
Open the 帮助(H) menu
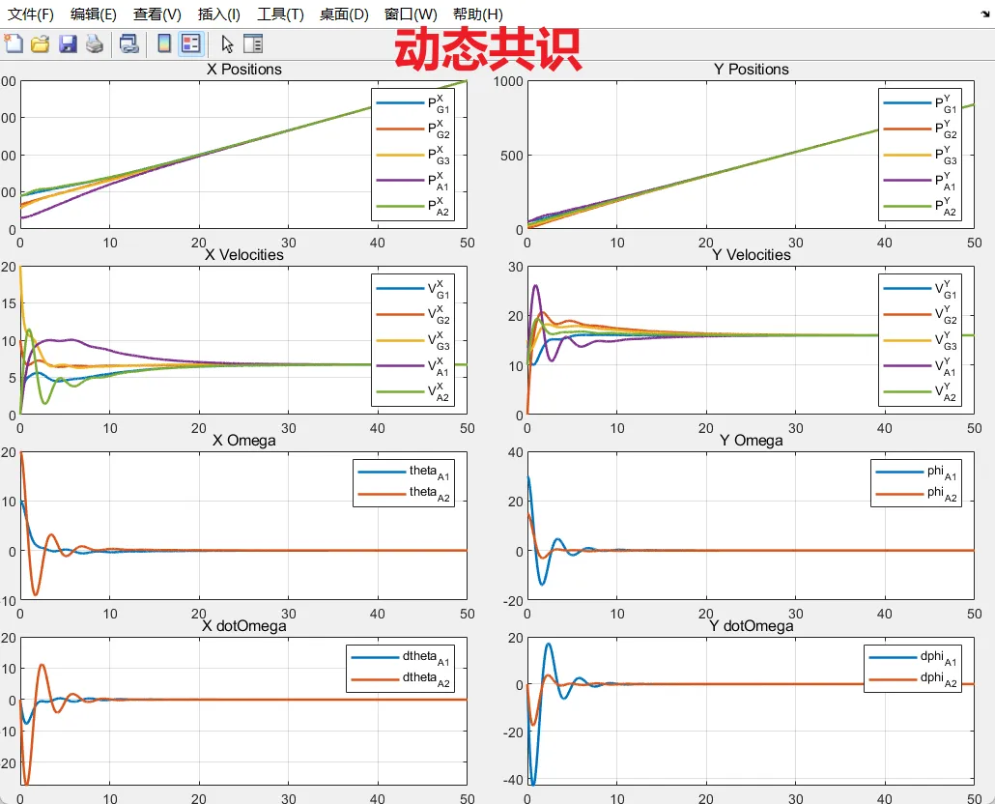point(478,14)
